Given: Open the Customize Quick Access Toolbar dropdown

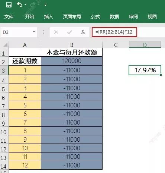Looking at the screenshot, I should click(45, 5).
